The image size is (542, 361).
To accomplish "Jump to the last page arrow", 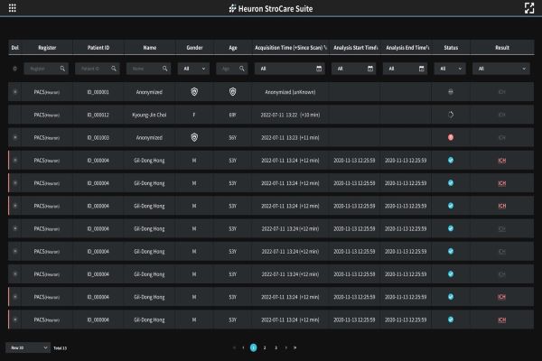I will pyautogui.click(x=295, y=347).
